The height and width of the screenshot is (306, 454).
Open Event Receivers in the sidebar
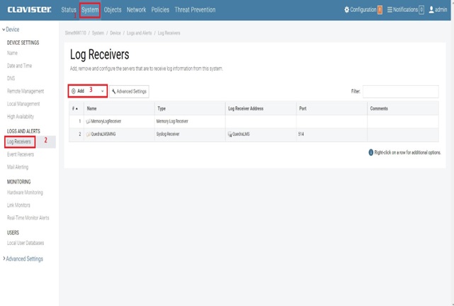(x=21, y=154)
